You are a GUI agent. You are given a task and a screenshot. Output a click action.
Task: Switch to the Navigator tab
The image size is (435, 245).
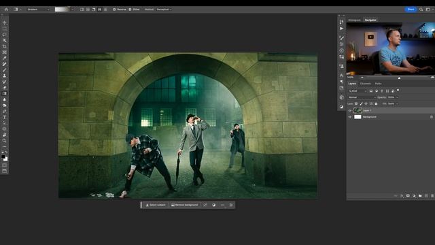[x=370, y=20]
